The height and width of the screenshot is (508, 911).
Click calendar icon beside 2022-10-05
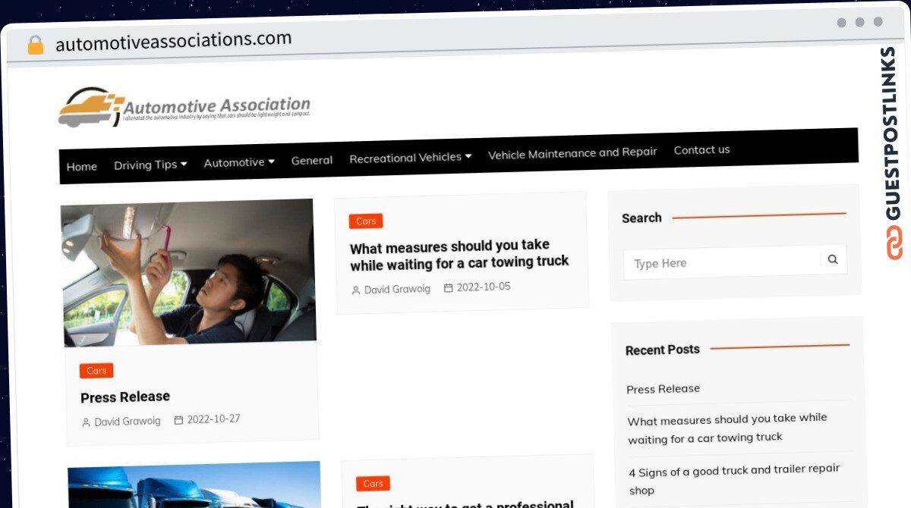pos(448,288)
